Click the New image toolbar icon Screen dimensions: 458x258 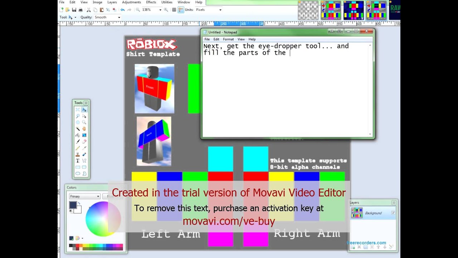coord(61,10)
